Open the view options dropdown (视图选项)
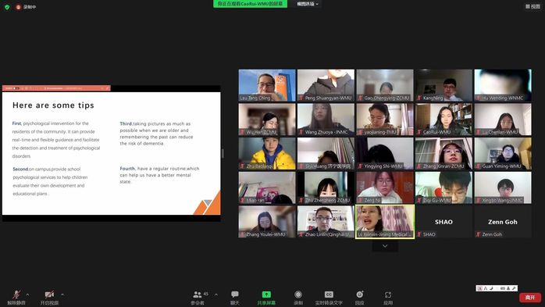Viewport: 545px width, 307px height. tap(308, 4)
